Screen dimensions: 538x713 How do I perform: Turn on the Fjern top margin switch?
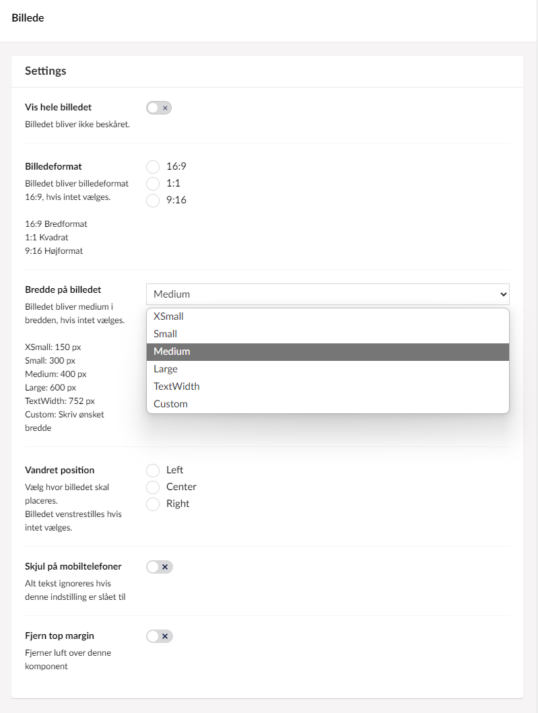pos(160,636)
